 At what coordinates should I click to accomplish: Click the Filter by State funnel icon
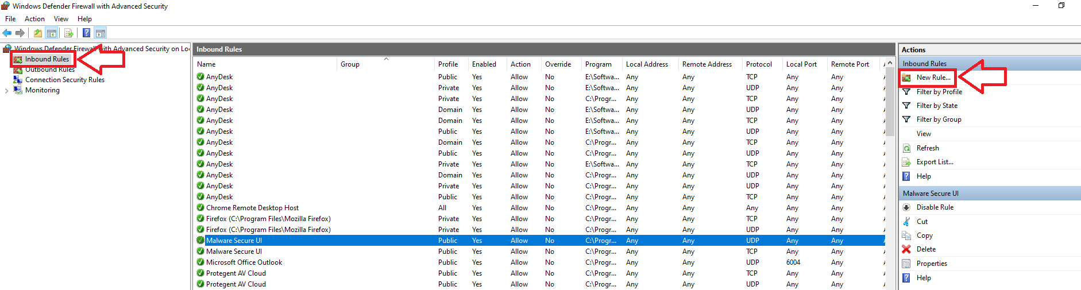click(x=906, y=106)
